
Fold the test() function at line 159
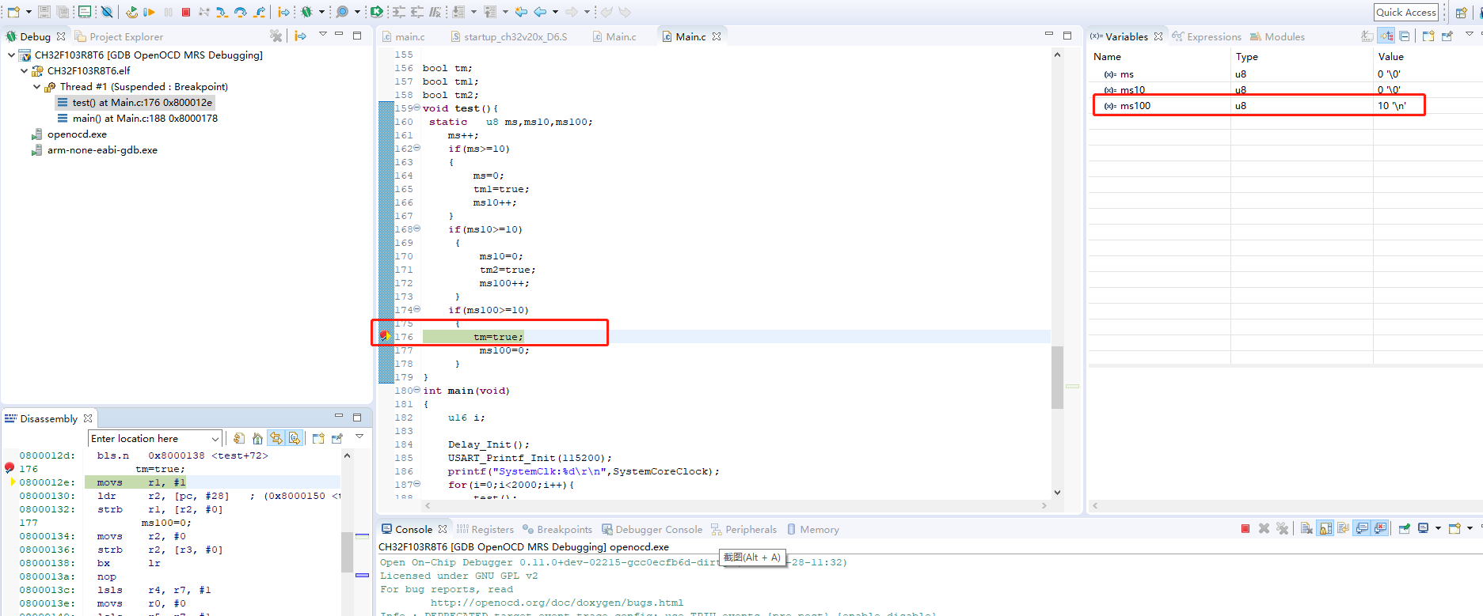coord(417,108)
